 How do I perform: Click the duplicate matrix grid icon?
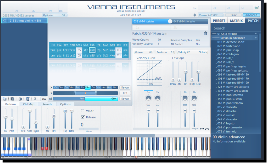click(12, 99)
